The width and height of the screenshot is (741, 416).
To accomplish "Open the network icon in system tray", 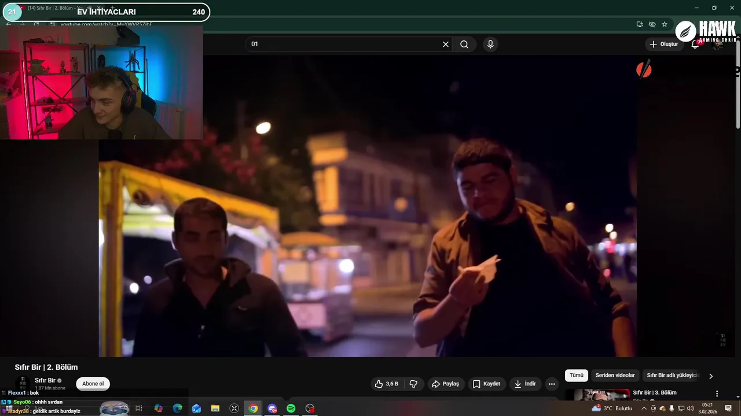I will (x=681, y=408).
